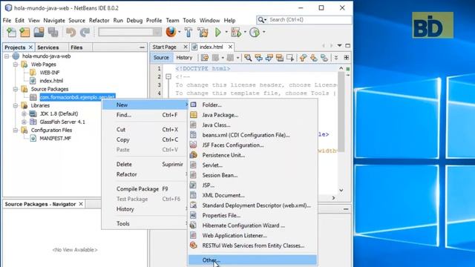
Task: Click the editor Find Selection magnifier icon
Action: point(248,58)
